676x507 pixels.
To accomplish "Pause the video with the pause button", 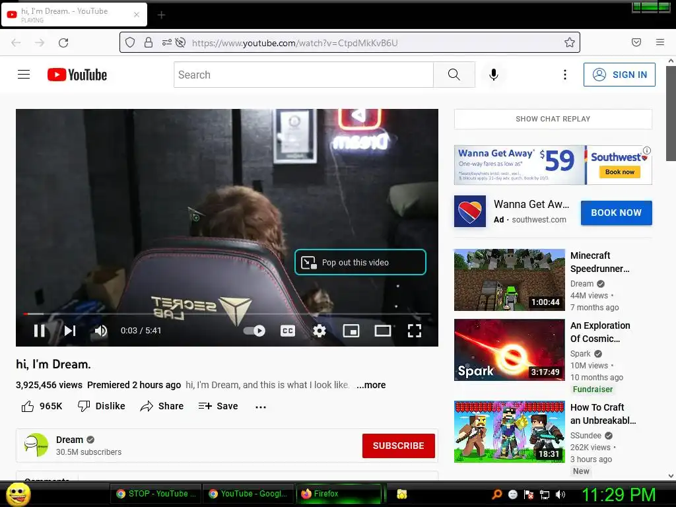I will click(39, 331).
